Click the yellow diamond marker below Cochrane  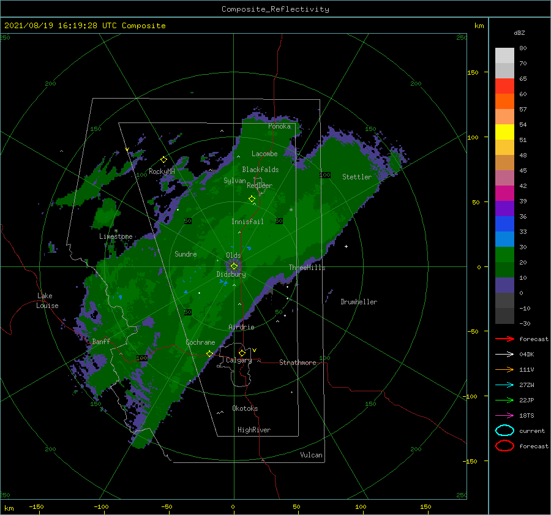click(210, 353)
